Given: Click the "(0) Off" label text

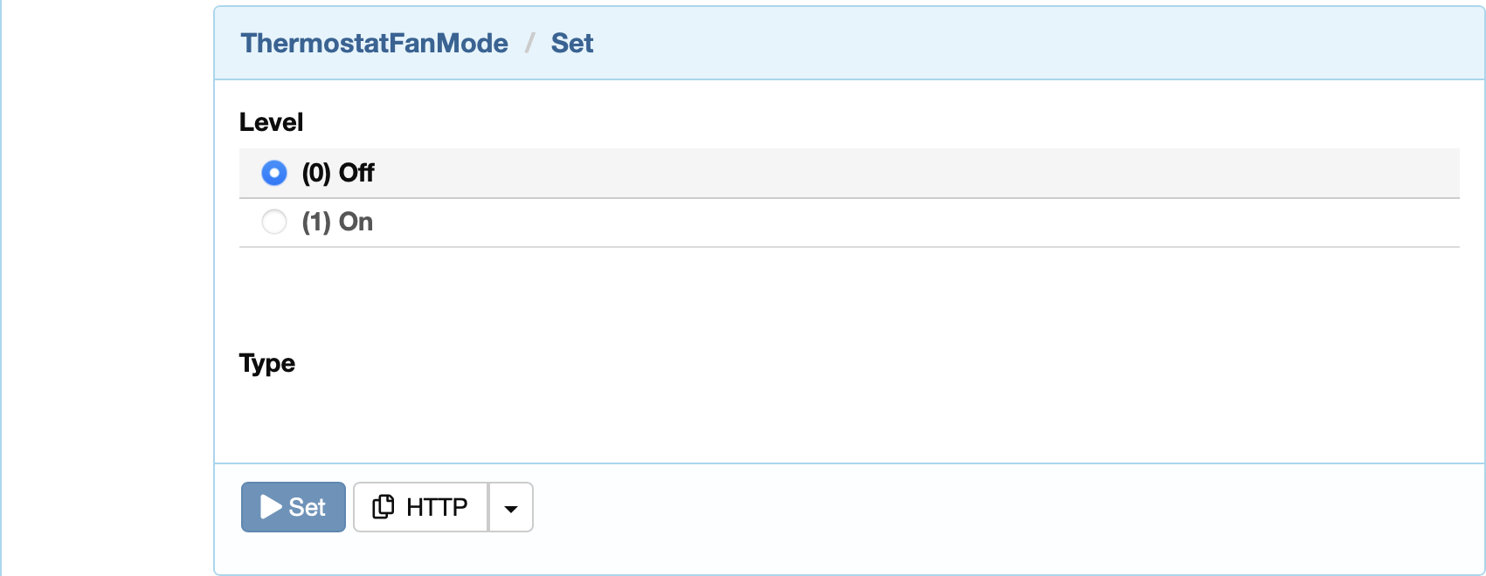Looking at the screenshot, I should tap(338, 173).
